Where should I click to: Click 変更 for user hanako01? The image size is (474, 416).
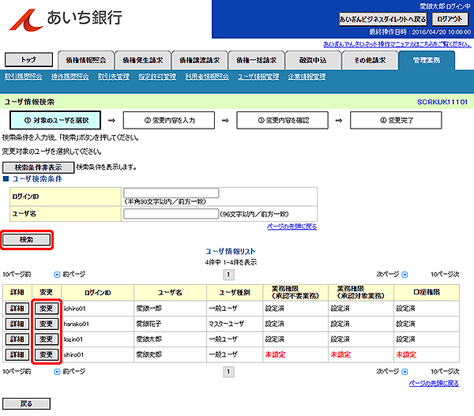(x=47, y=324)
